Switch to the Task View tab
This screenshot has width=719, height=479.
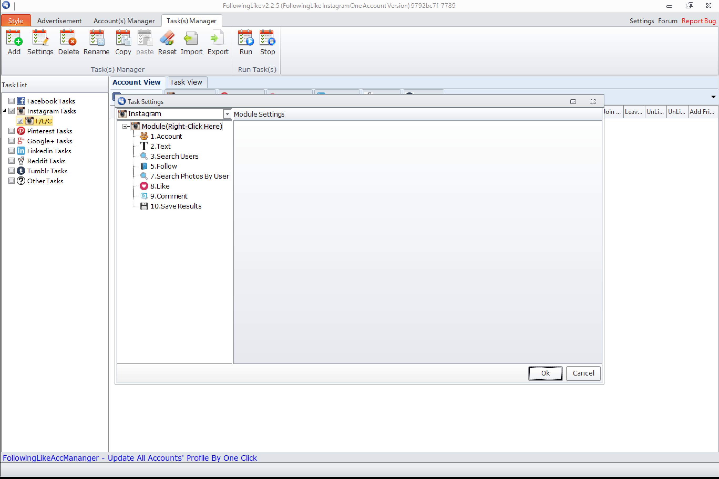[186, 82]
